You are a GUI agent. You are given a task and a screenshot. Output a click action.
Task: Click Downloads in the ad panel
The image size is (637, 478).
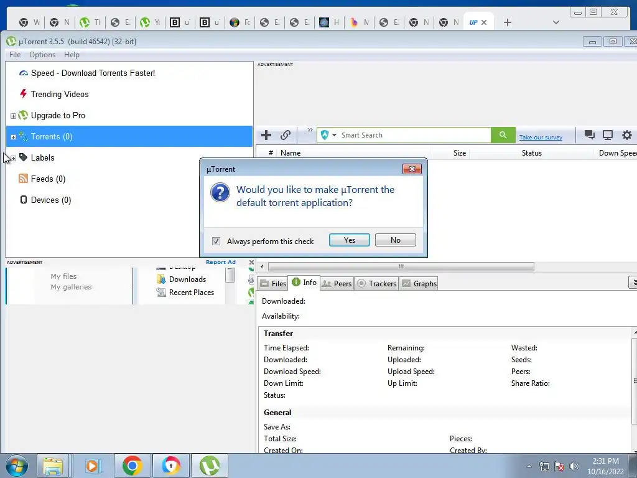click(187, 279)
